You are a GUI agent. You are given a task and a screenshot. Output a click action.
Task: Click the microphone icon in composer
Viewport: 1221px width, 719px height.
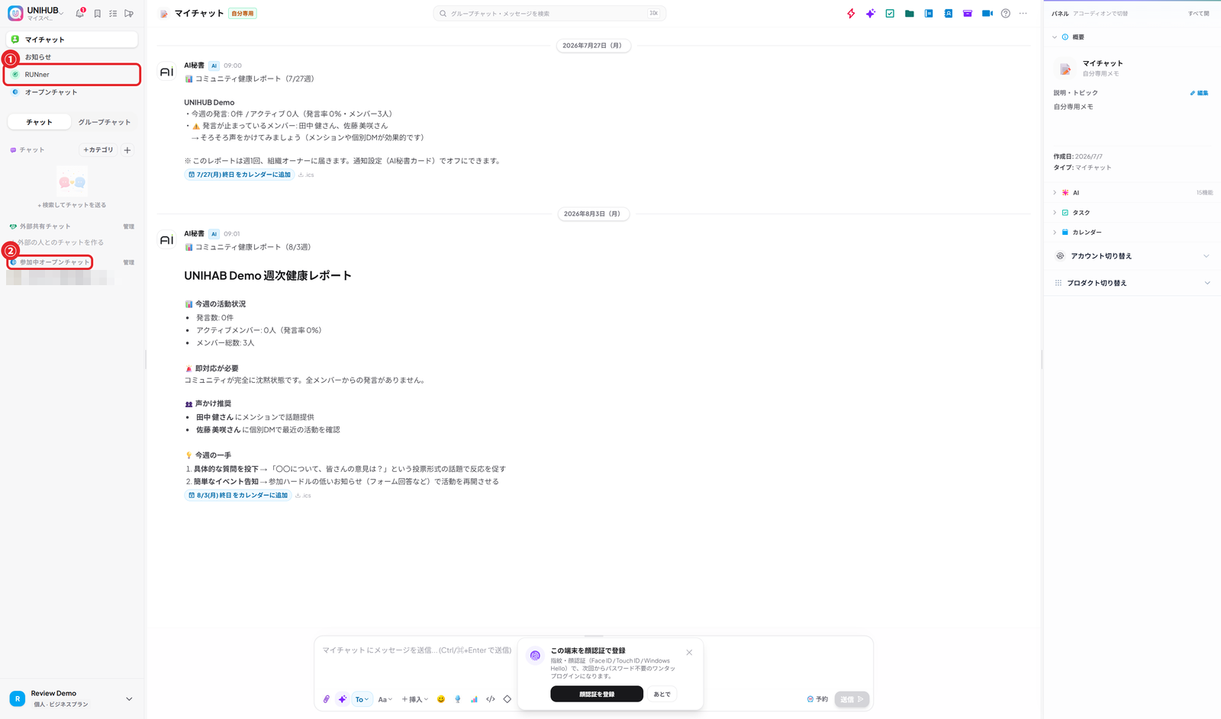point(458,699)
